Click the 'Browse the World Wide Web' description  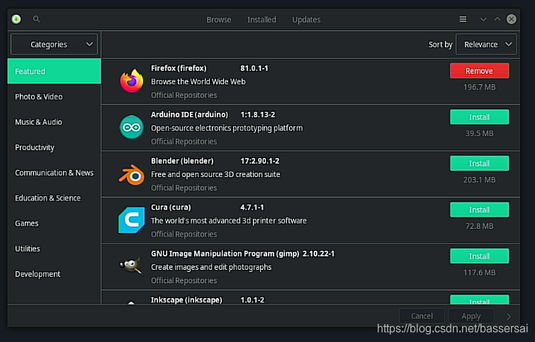pyautogui.click(x=198, y=82)
